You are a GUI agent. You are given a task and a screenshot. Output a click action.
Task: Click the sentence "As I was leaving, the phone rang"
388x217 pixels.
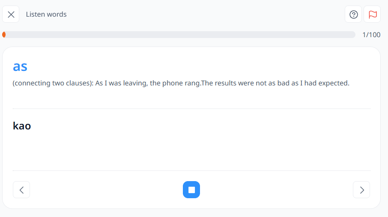(x=148, y=83)
